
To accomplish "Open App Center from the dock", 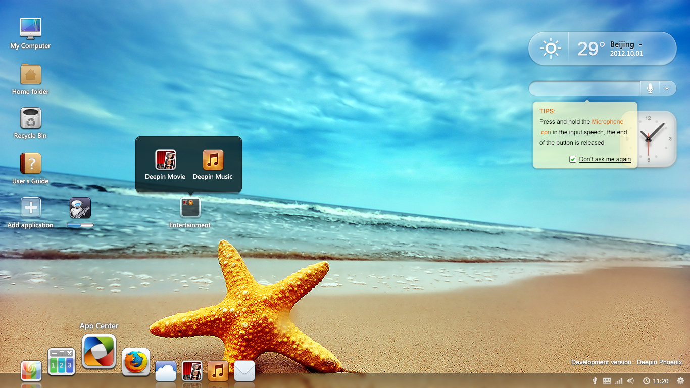I will click(x=99, y=352).
